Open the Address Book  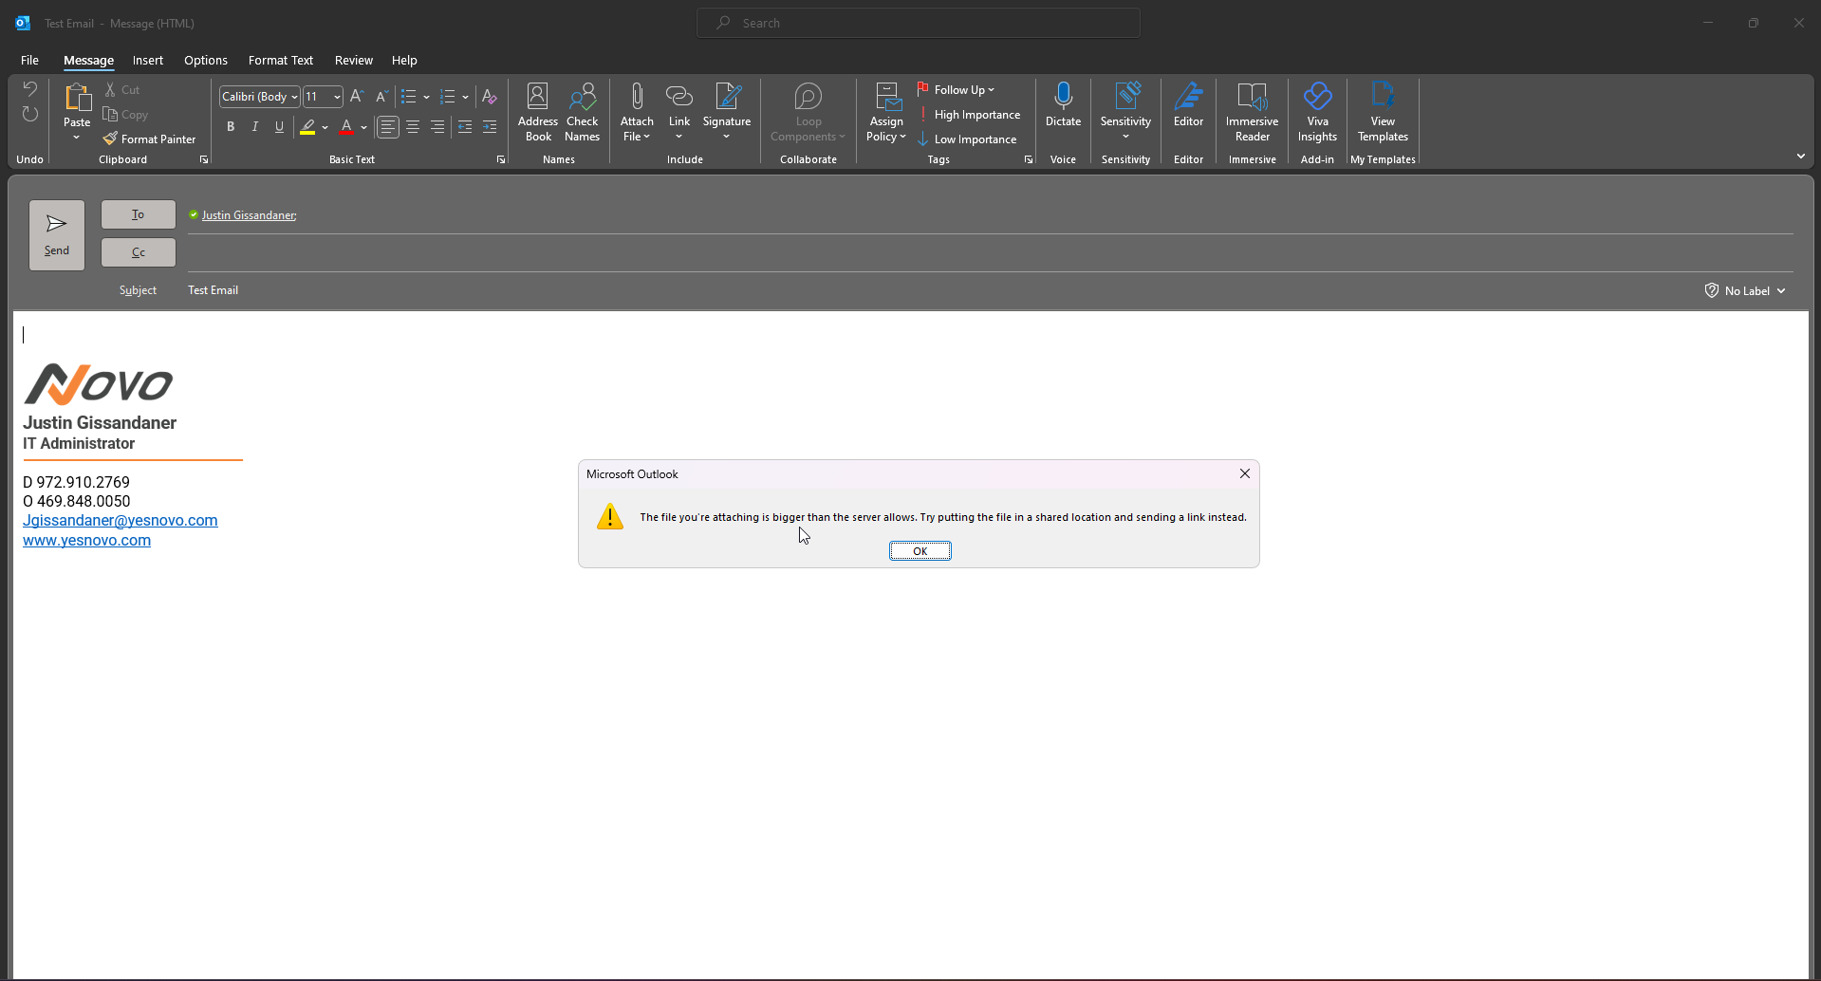pos(538,112)
